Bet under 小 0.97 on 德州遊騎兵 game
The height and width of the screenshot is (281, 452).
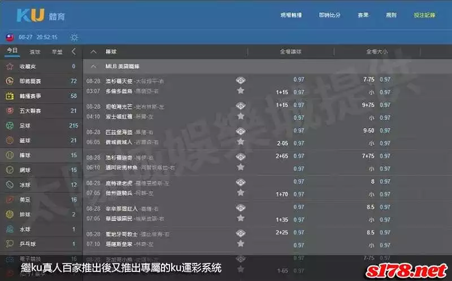coord(380,194)
